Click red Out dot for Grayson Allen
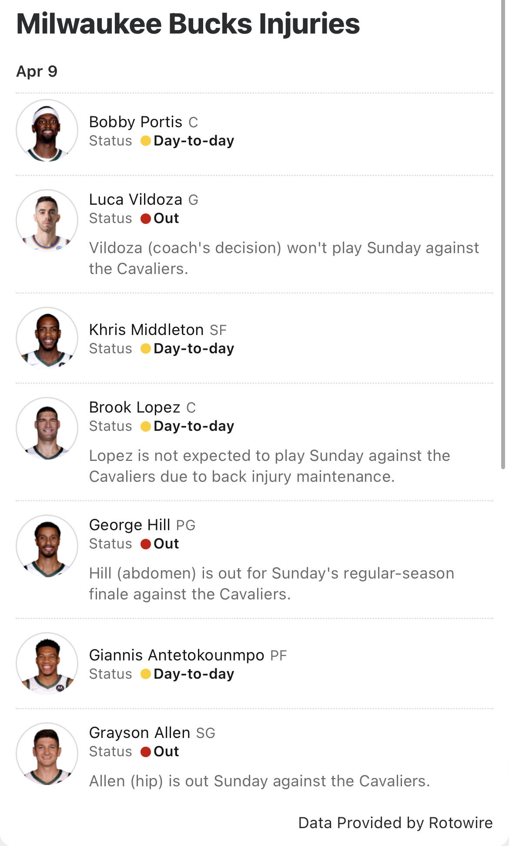509x846 pixels. [x=146, y=751]
